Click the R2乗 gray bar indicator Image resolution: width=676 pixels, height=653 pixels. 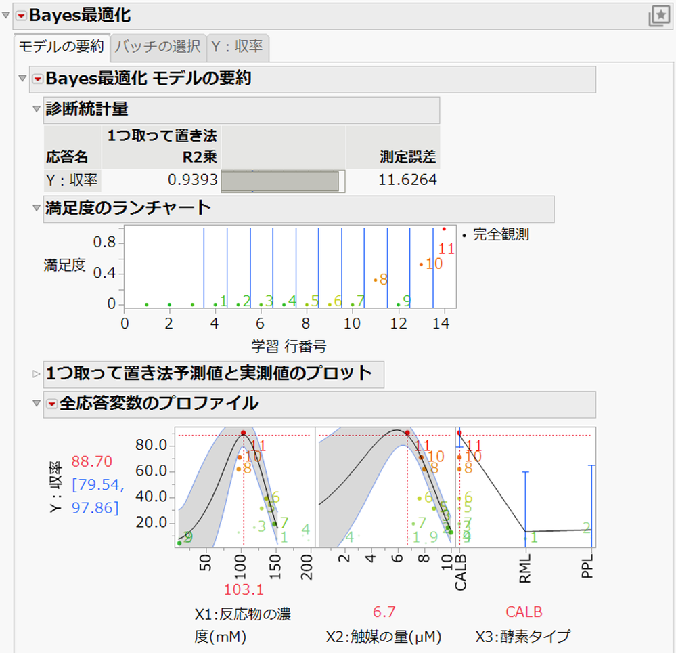[280, 182]
